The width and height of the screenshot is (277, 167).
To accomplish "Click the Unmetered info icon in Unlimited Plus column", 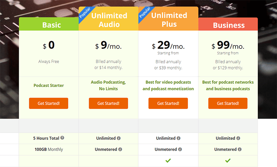I will point(180,150).
